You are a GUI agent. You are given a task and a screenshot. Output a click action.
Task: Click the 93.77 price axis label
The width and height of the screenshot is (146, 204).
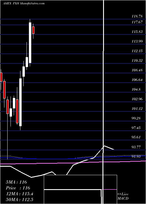tap(136, 147)
